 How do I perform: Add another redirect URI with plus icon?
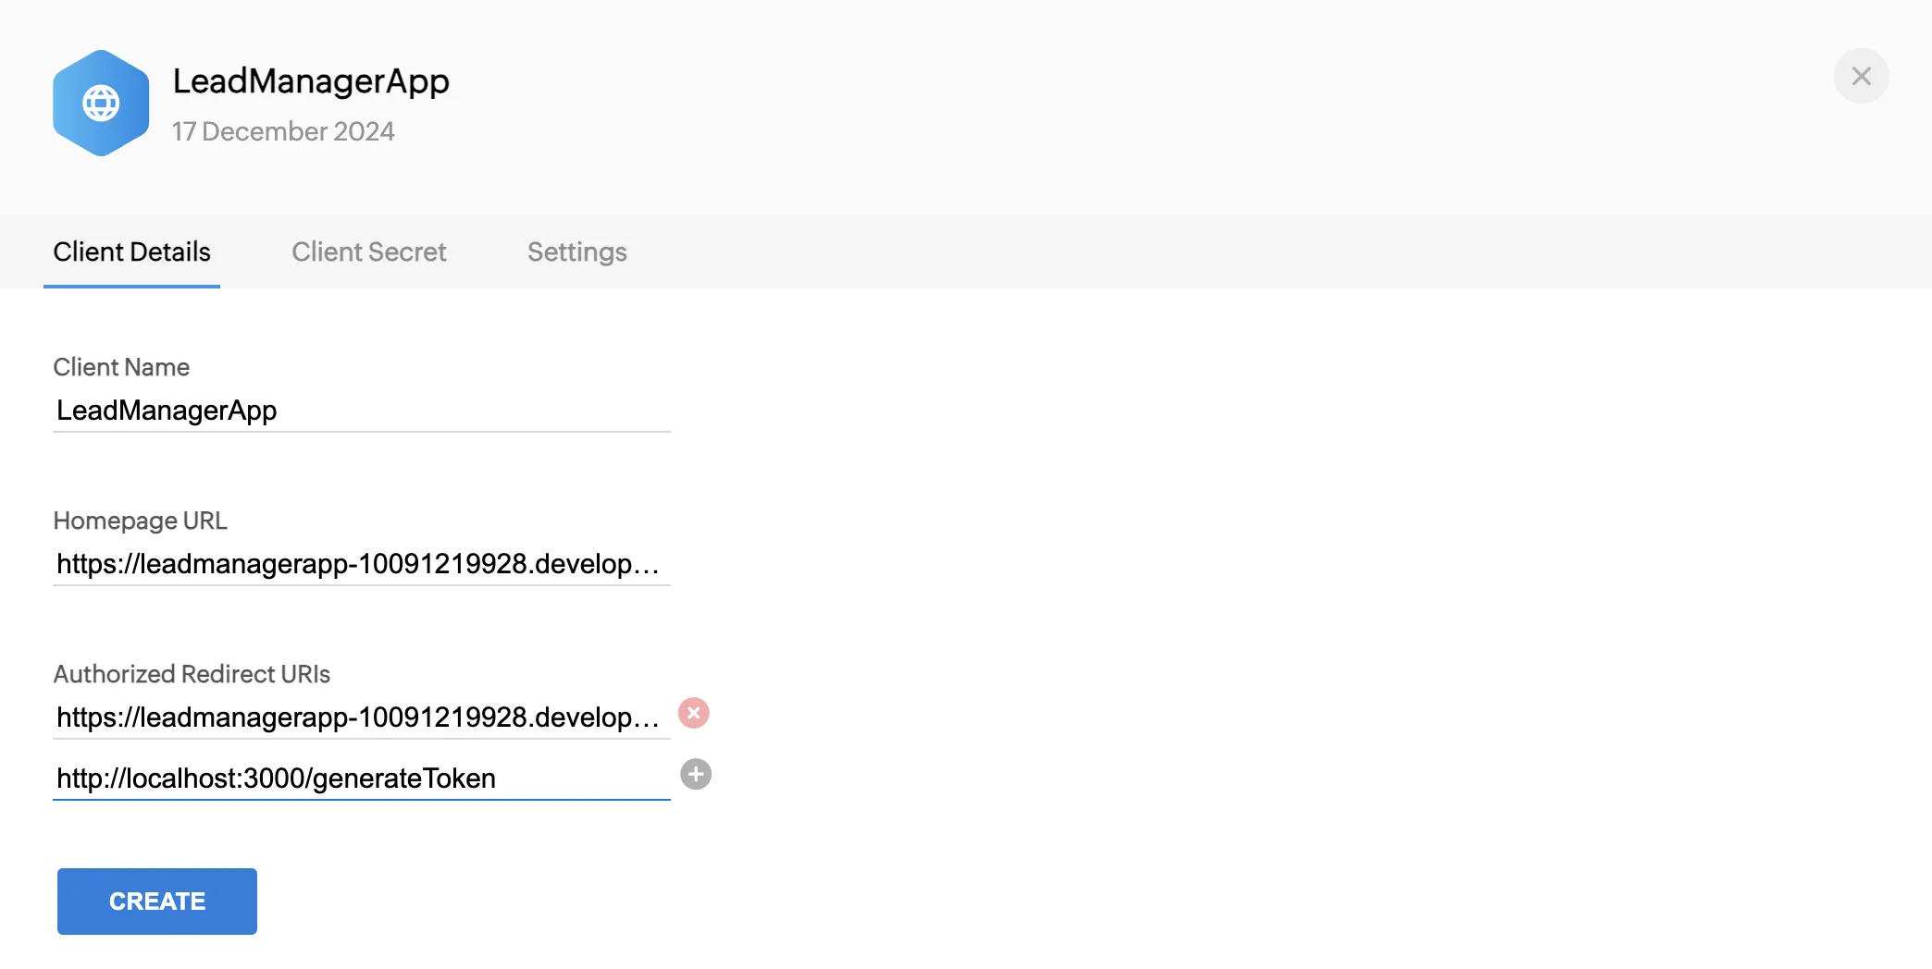point(696,774)
